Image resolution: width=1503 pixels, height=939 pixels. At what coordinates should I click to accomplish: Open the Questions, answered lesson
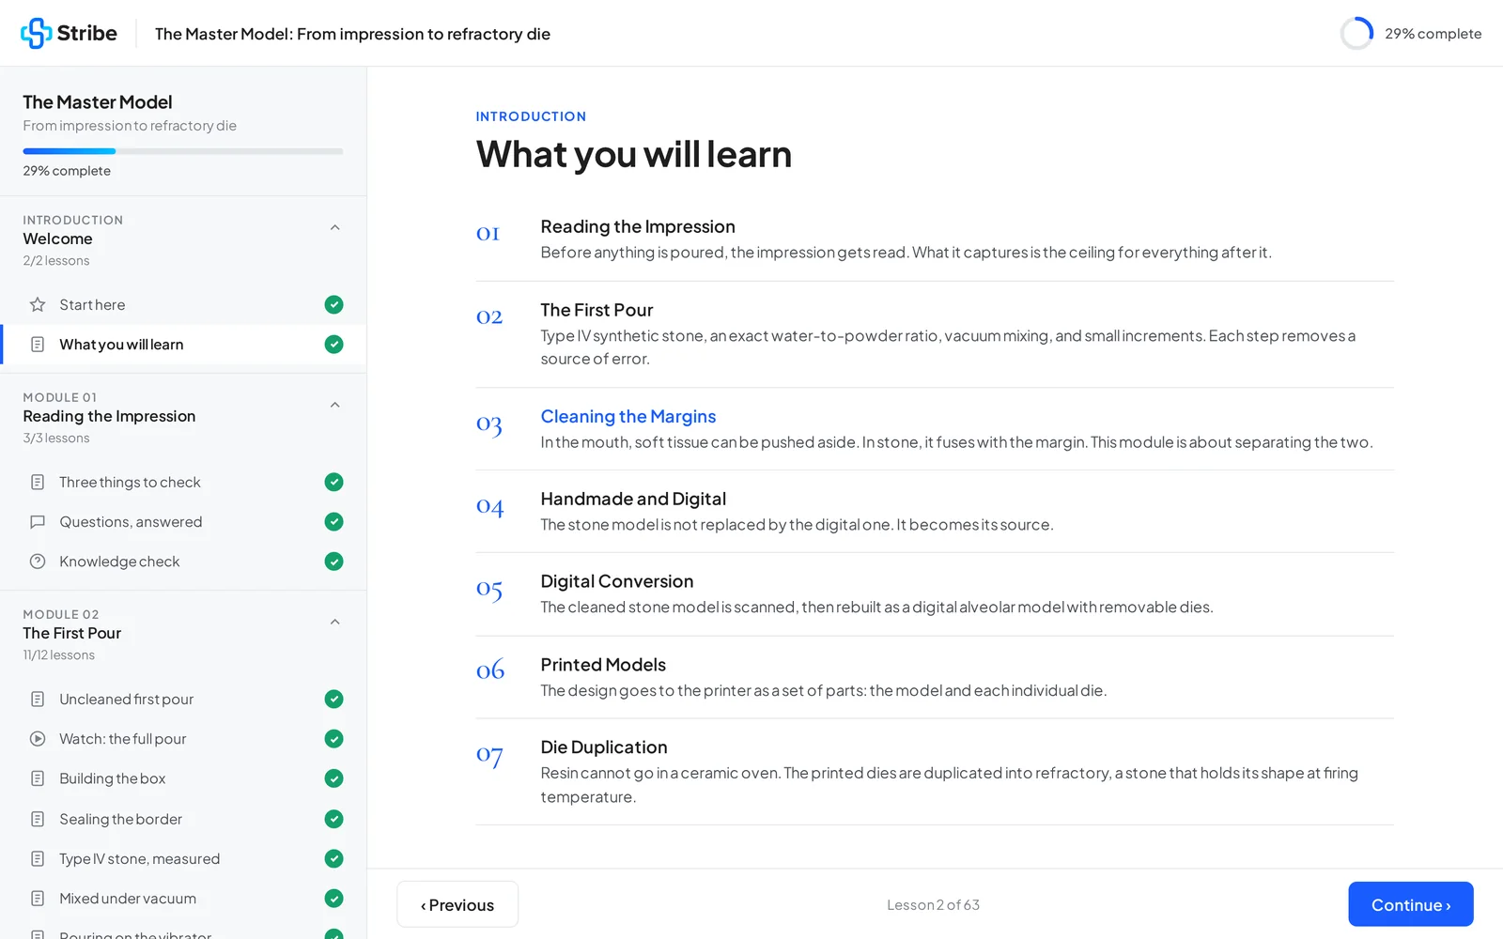coord(183,522)
